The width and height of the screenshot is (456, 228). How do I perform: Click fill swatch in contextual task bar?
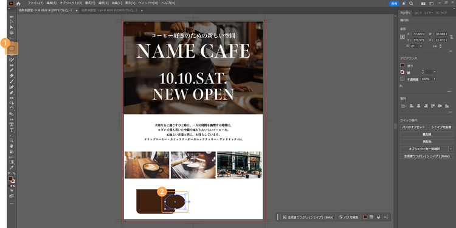point(365,217)
